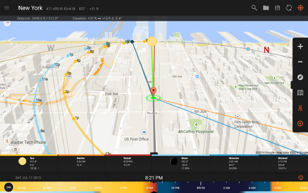Screen dimensions: 308x193
Task: Open the orange clock time picker
Action: point(301,178)
